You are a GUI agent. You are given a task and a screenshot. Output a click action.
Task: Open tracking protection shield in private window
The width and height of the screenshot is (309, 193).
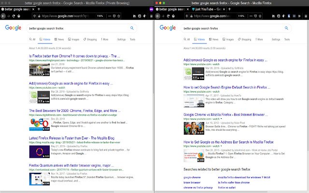[x=34, y=16]
